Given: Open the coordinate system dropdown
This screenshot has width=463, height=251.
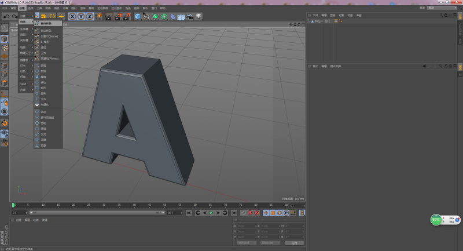Looking at the screenshot, I should (246, 243).
